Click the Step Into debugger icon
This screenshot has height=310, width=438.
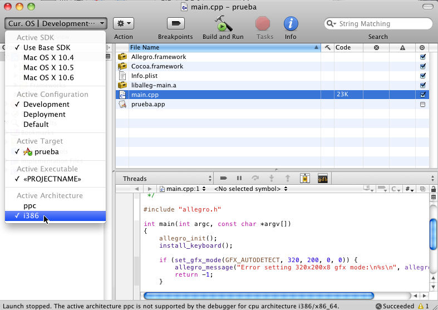pos(271,178)
